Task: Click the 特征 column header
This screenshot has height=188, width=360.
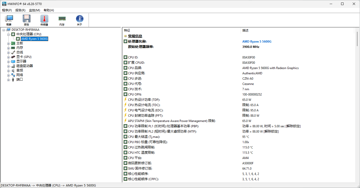Action: point(182,30)
